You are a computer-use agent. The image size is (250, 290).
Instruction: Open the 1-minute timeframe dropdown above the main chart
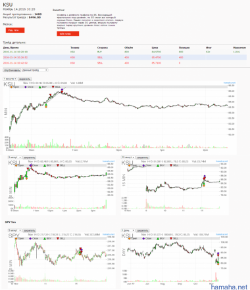click(10, 79)
